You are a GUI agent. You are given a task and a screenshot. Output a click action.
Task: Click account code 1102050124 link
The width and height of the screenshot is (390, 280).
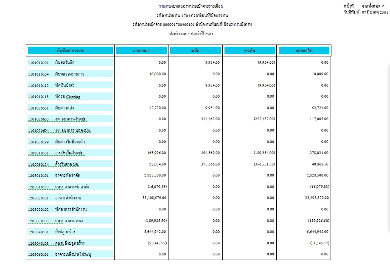[x=39, y=164]
